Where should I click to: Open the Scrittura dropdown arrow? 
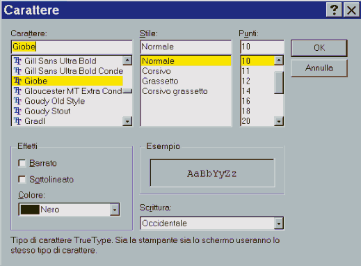click(x=279, y=224)
